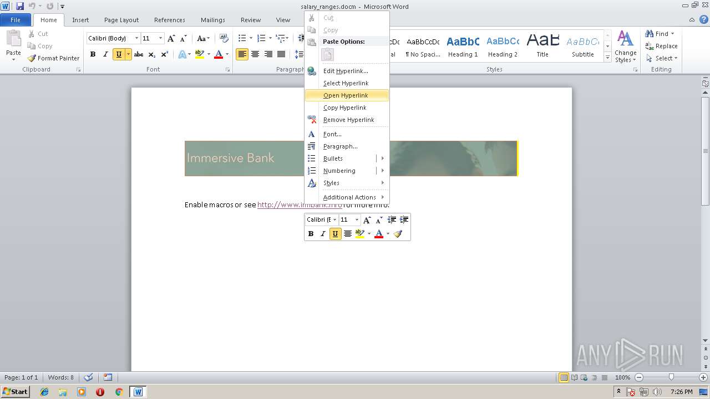This screenshot has height=399, width=710.
Task: Switch to Page Layout ribbon tab
Action: pos(121,20)
